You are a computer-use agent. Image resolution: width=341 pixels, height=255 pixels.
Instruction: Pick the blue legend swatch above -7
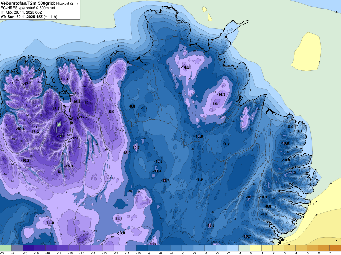click(176, 248)
